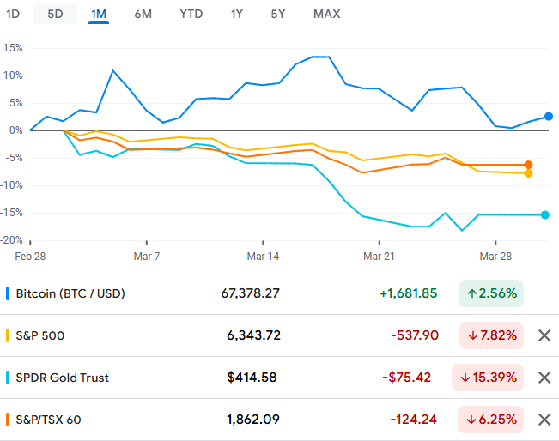Select the 1D time range tab

[x=13, y=14]
